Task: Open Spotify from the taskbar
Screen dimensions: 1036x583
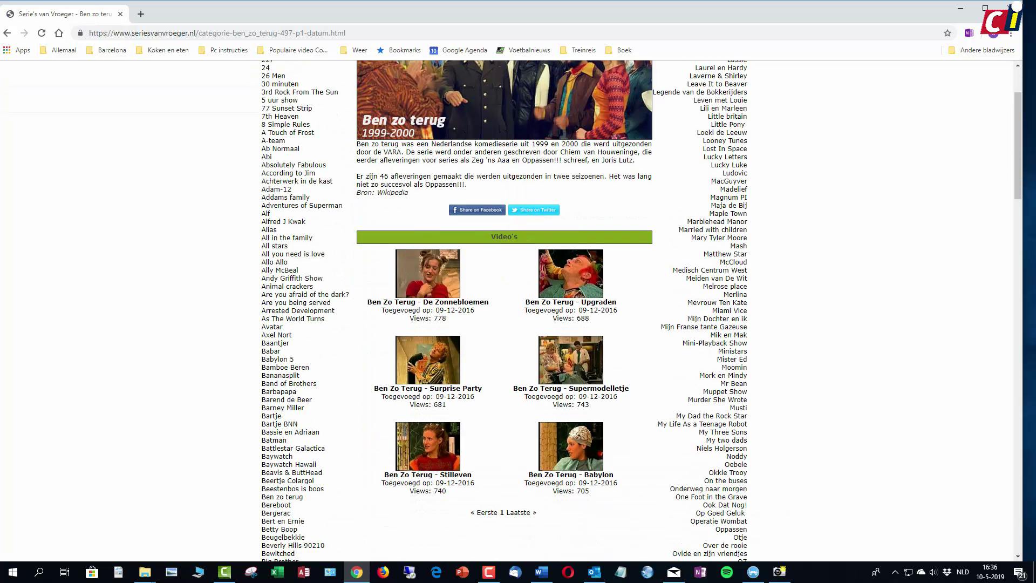Action: coord(727,572)
